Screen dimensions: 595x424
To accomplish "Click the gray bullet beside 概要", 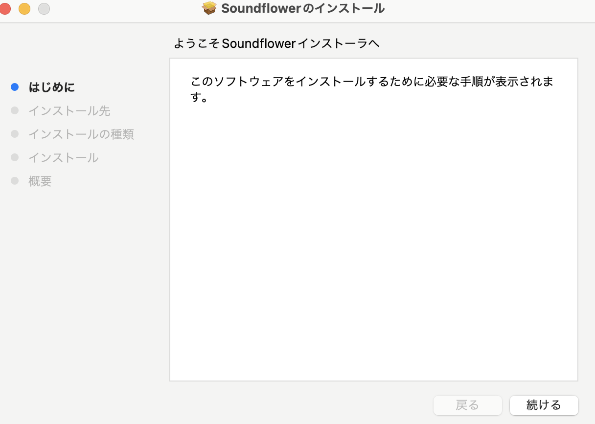I will pos(15,181).
